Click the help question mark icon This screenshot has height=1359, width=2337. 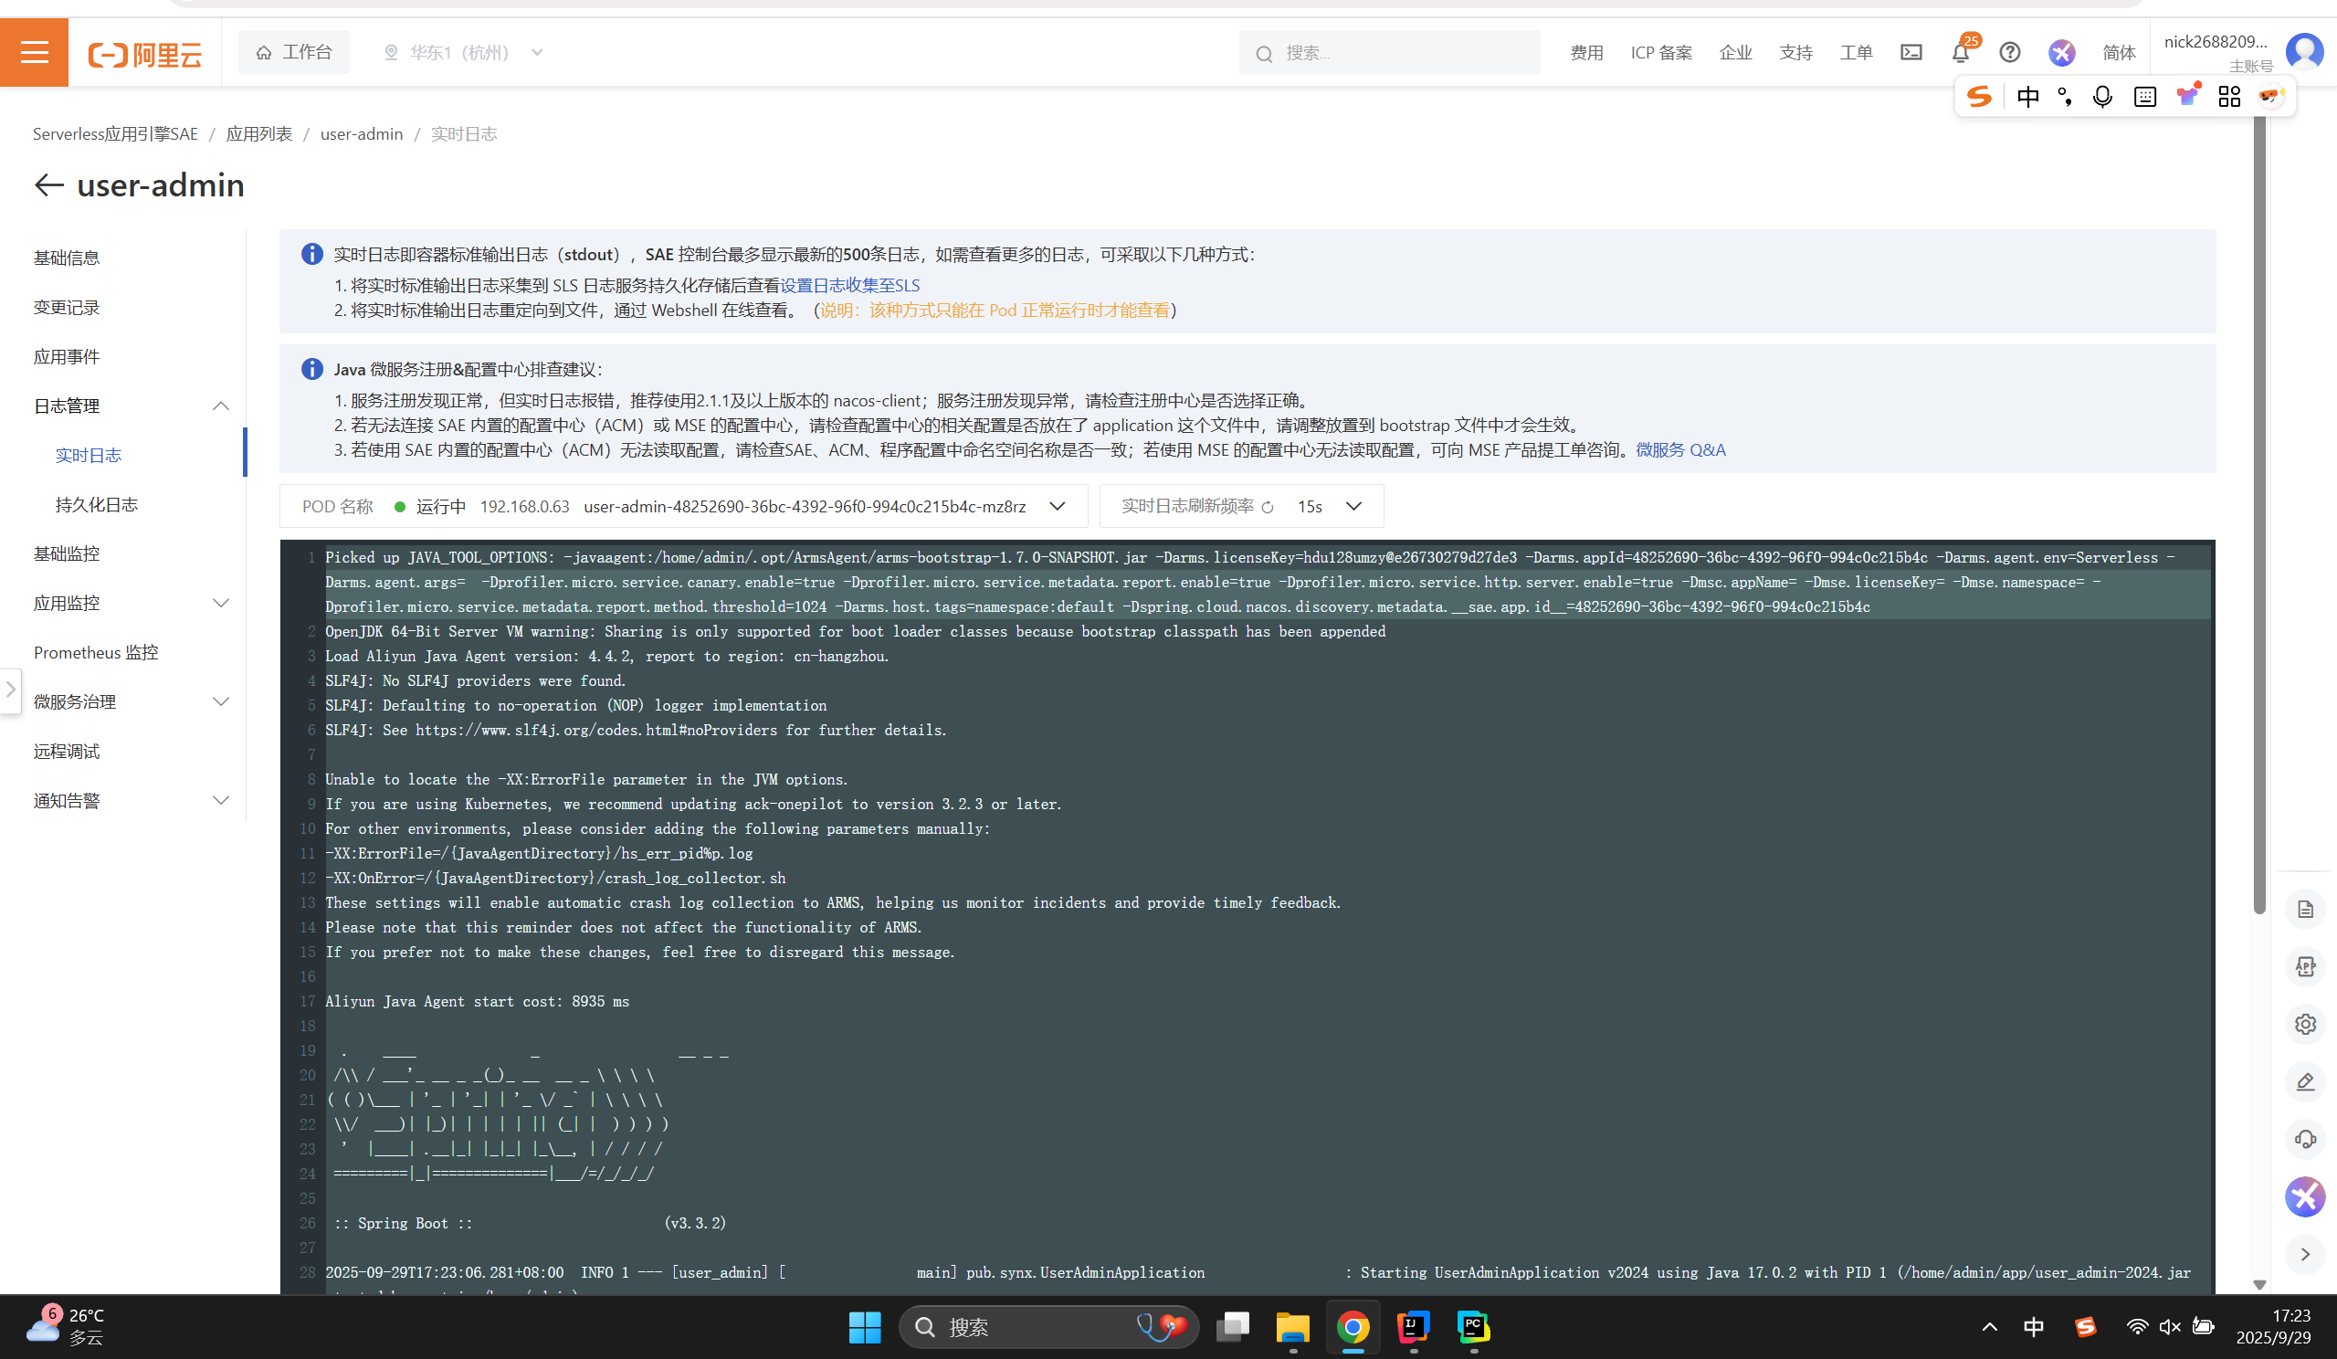(2009, 53)
